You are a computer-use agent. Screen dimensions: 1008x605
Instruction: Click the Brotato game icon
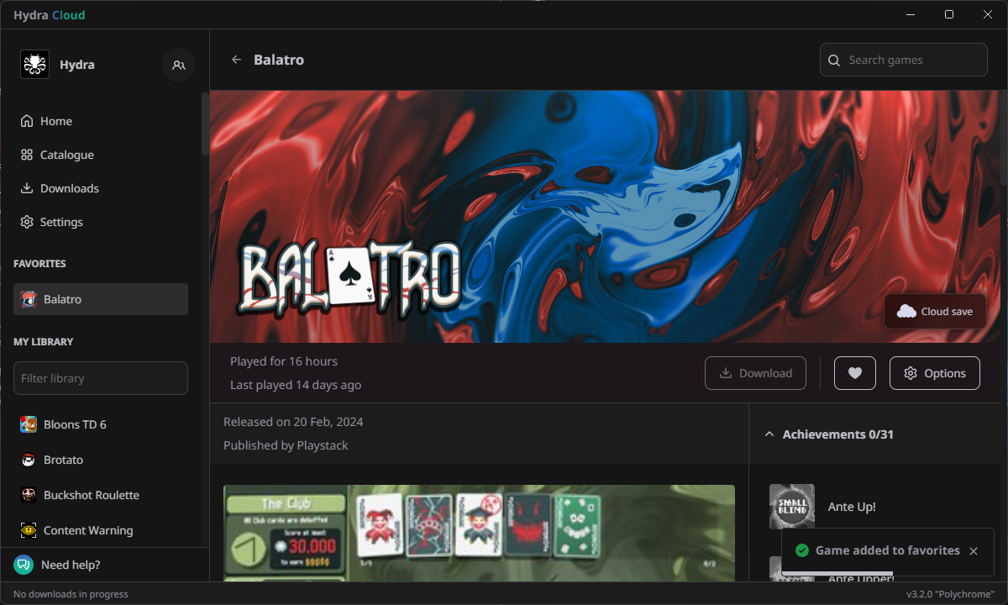pyautogui.click(x=29, y=460)
